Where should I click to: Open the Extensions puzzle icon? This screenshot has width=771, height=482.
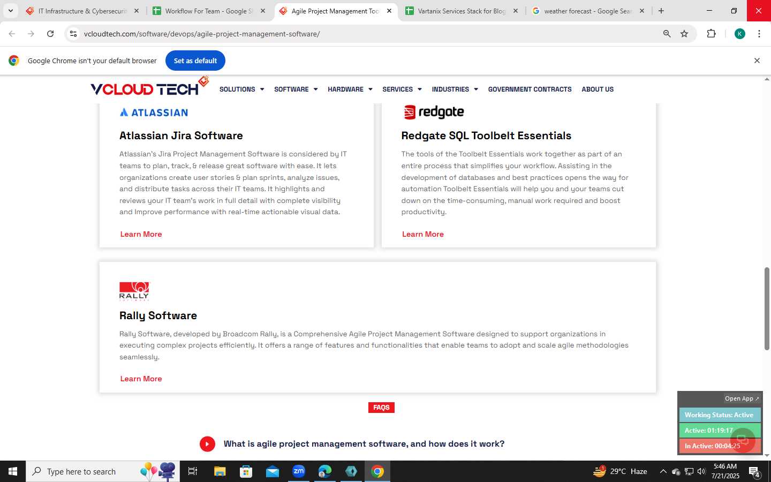point(711,34)
